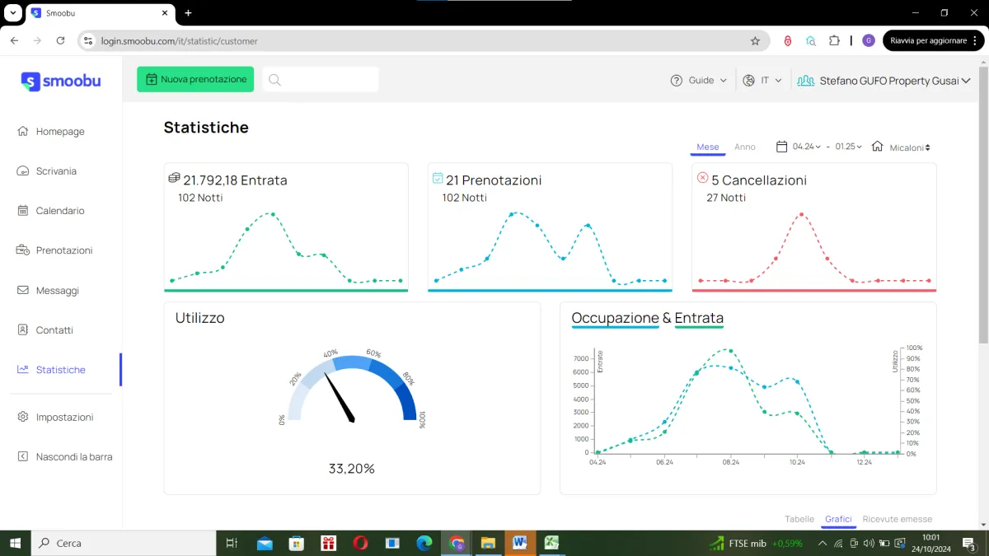
Task: Open Mail app from taskbar
Action: click(x=265, y=543)
